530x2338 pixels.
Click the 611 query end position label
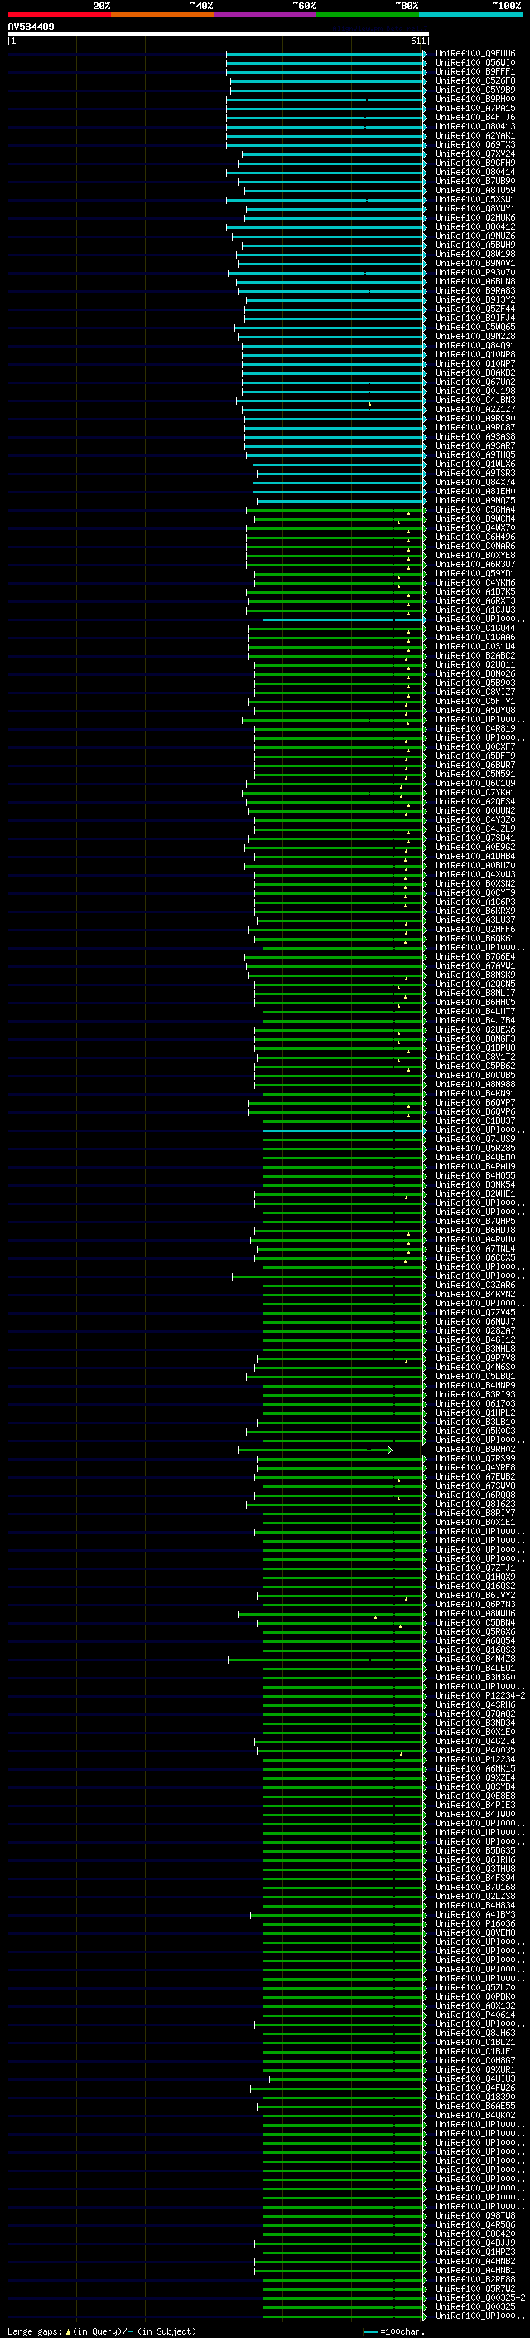(x=417, y=41)
